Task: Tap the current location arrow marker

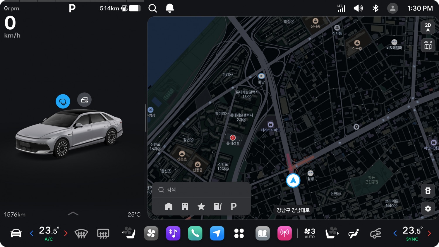Action: [x=293, y=180]
